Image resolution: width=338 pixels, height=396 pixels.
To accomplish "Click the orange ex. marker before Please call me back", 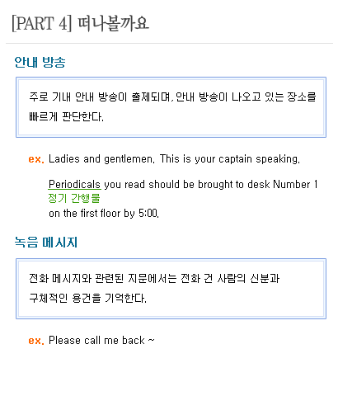I will (x=36, y=341).
